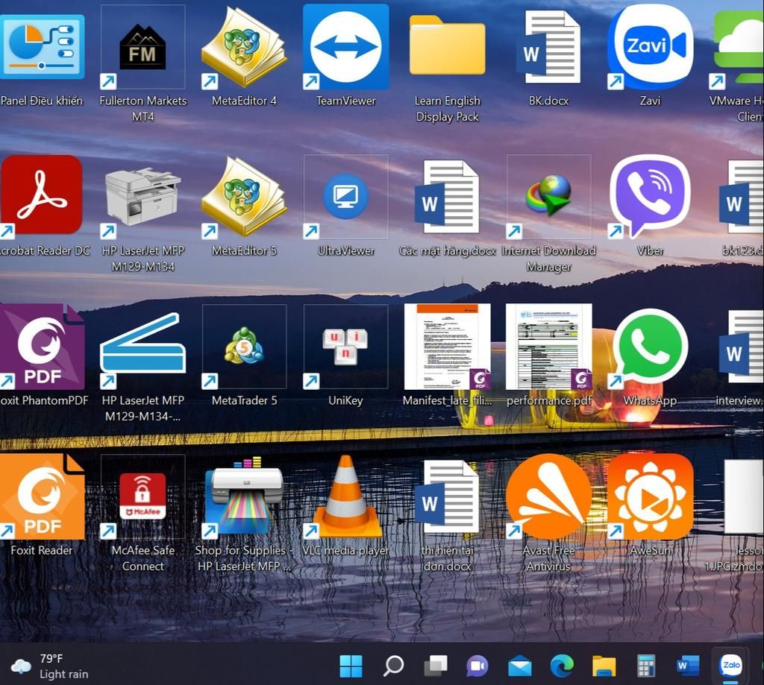Open the Viber desktop shortcut

click(x=650, y=197)
